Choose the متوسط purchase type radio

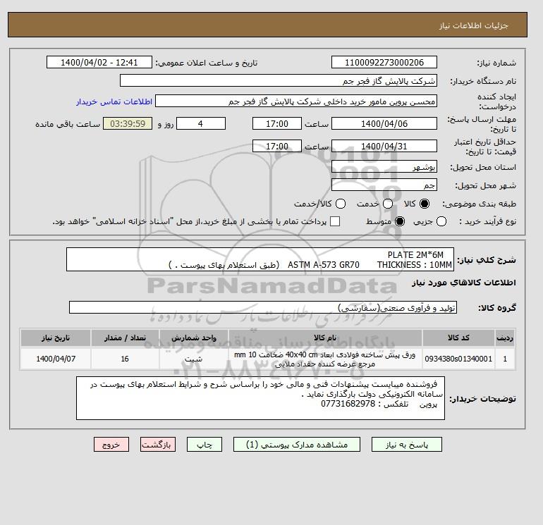click(x=400, y=221)
